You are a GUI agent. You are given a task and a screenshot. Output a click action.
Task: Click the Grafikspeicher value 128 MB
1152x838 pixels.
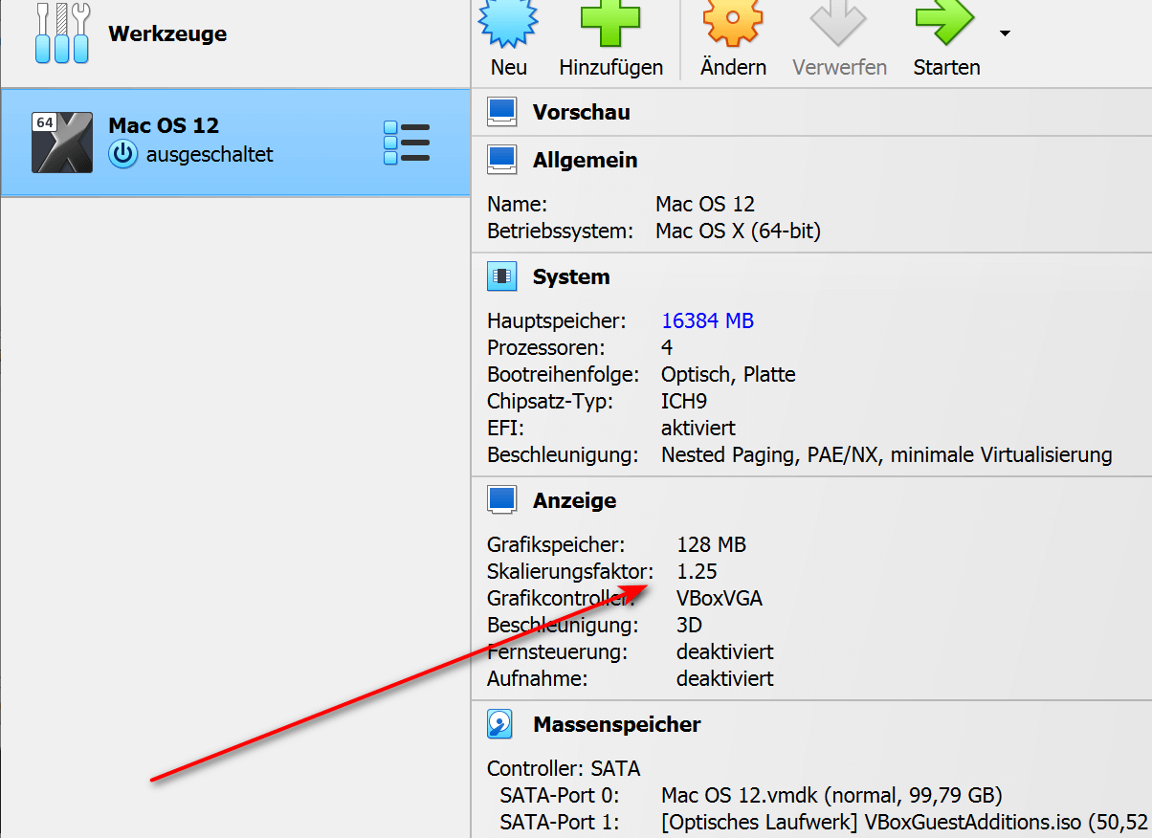point(711,544)
